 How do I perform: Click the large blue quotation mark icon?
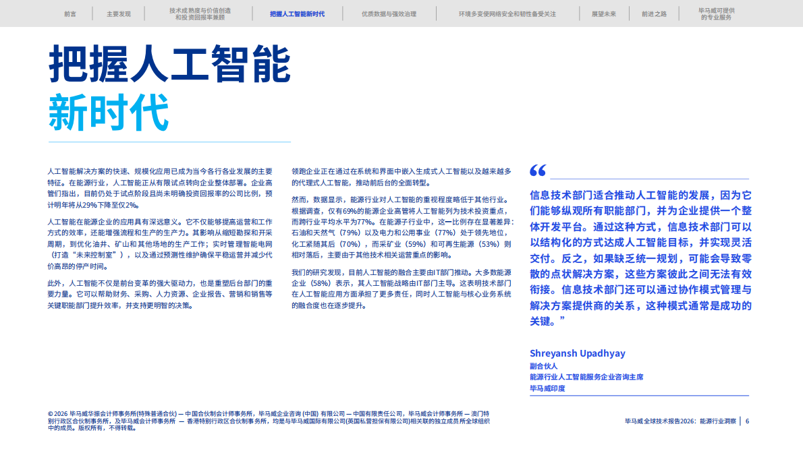point(538,171)
